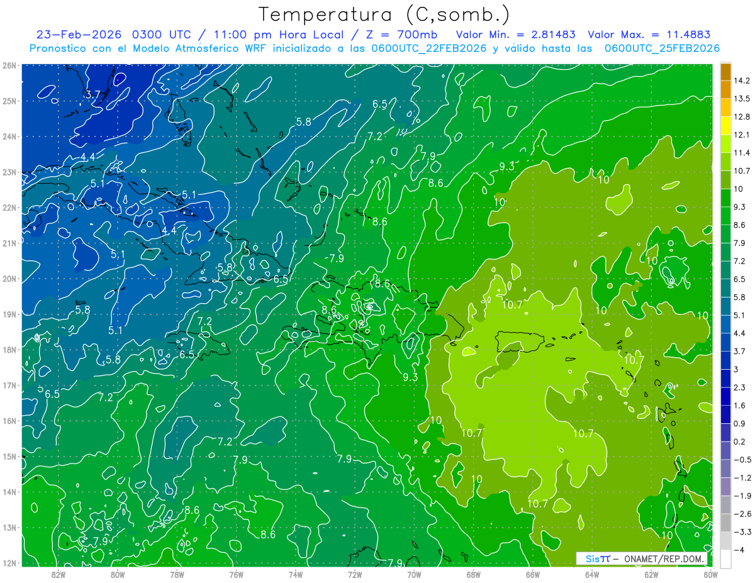This screenshot has height=583, width=755.
Task: Click the title 'Temperatura (C,somb.)'
Action: pyautogui.click(x=384, y=15)
